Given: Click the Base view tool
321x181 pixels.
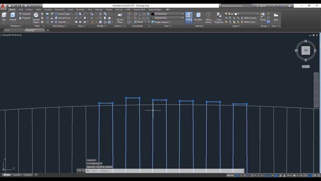Looking at the screenshot, I should tap(276, 17).
